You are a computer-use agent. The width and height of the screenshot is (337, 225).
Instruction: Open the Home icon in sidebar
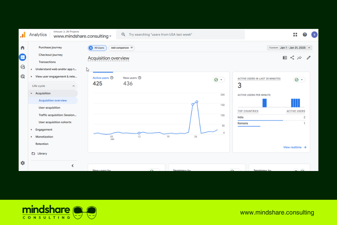(22, 48)
